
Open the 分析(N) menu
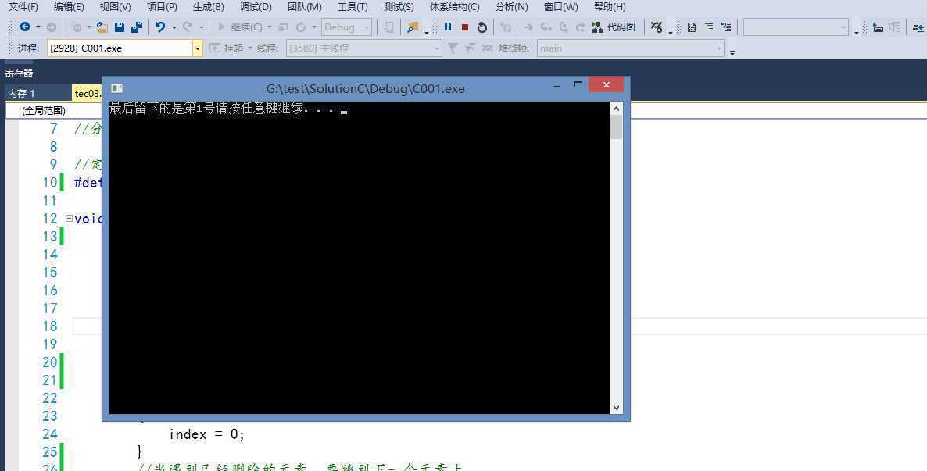511,7
